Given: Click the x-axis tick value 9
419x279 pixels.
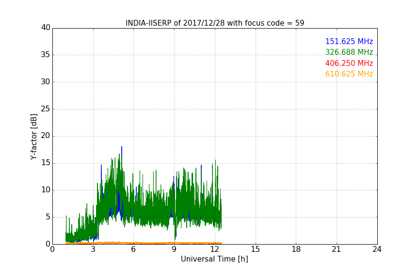Looking at the screenshot, I should 174,249.
